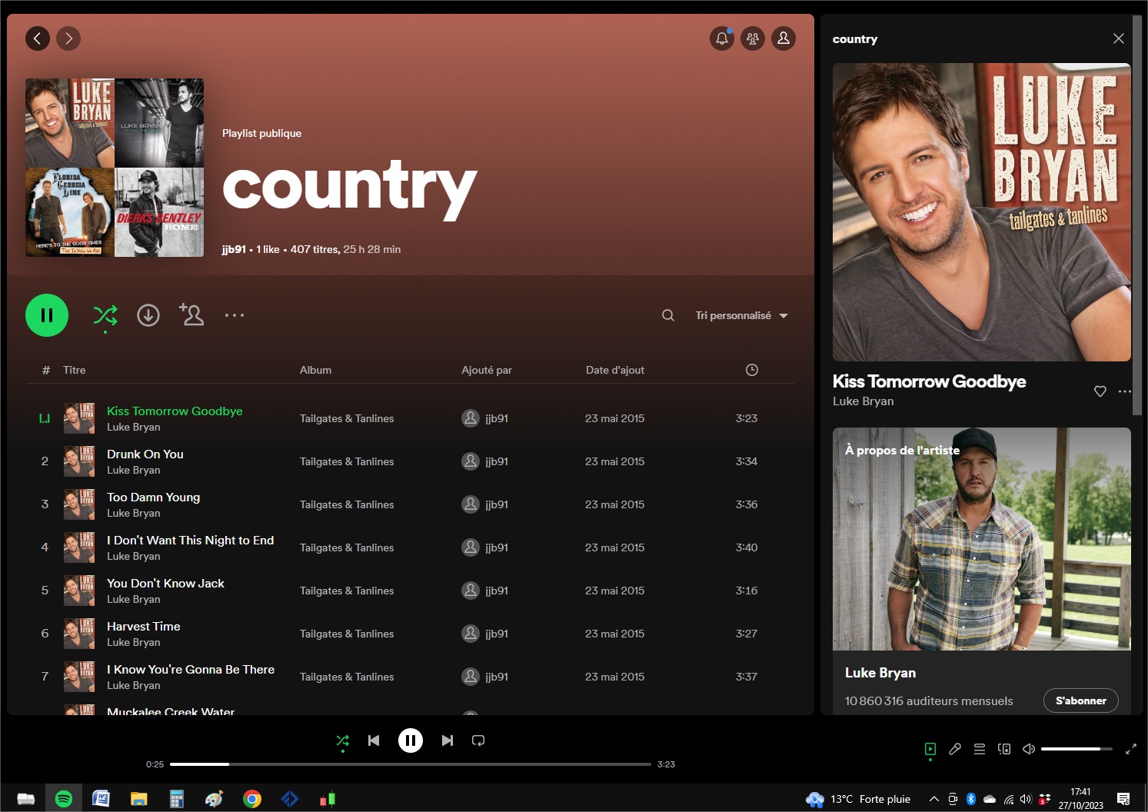Open the friend activity icon

pos(753,38)
